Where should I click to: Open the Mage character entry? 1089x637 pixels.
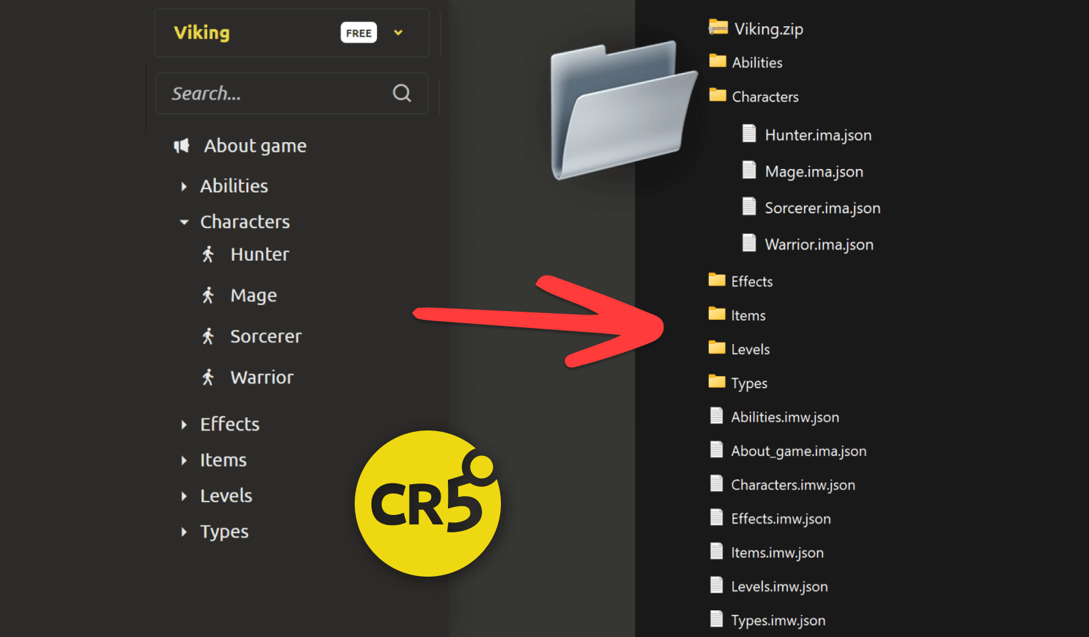tap(253, 296)
